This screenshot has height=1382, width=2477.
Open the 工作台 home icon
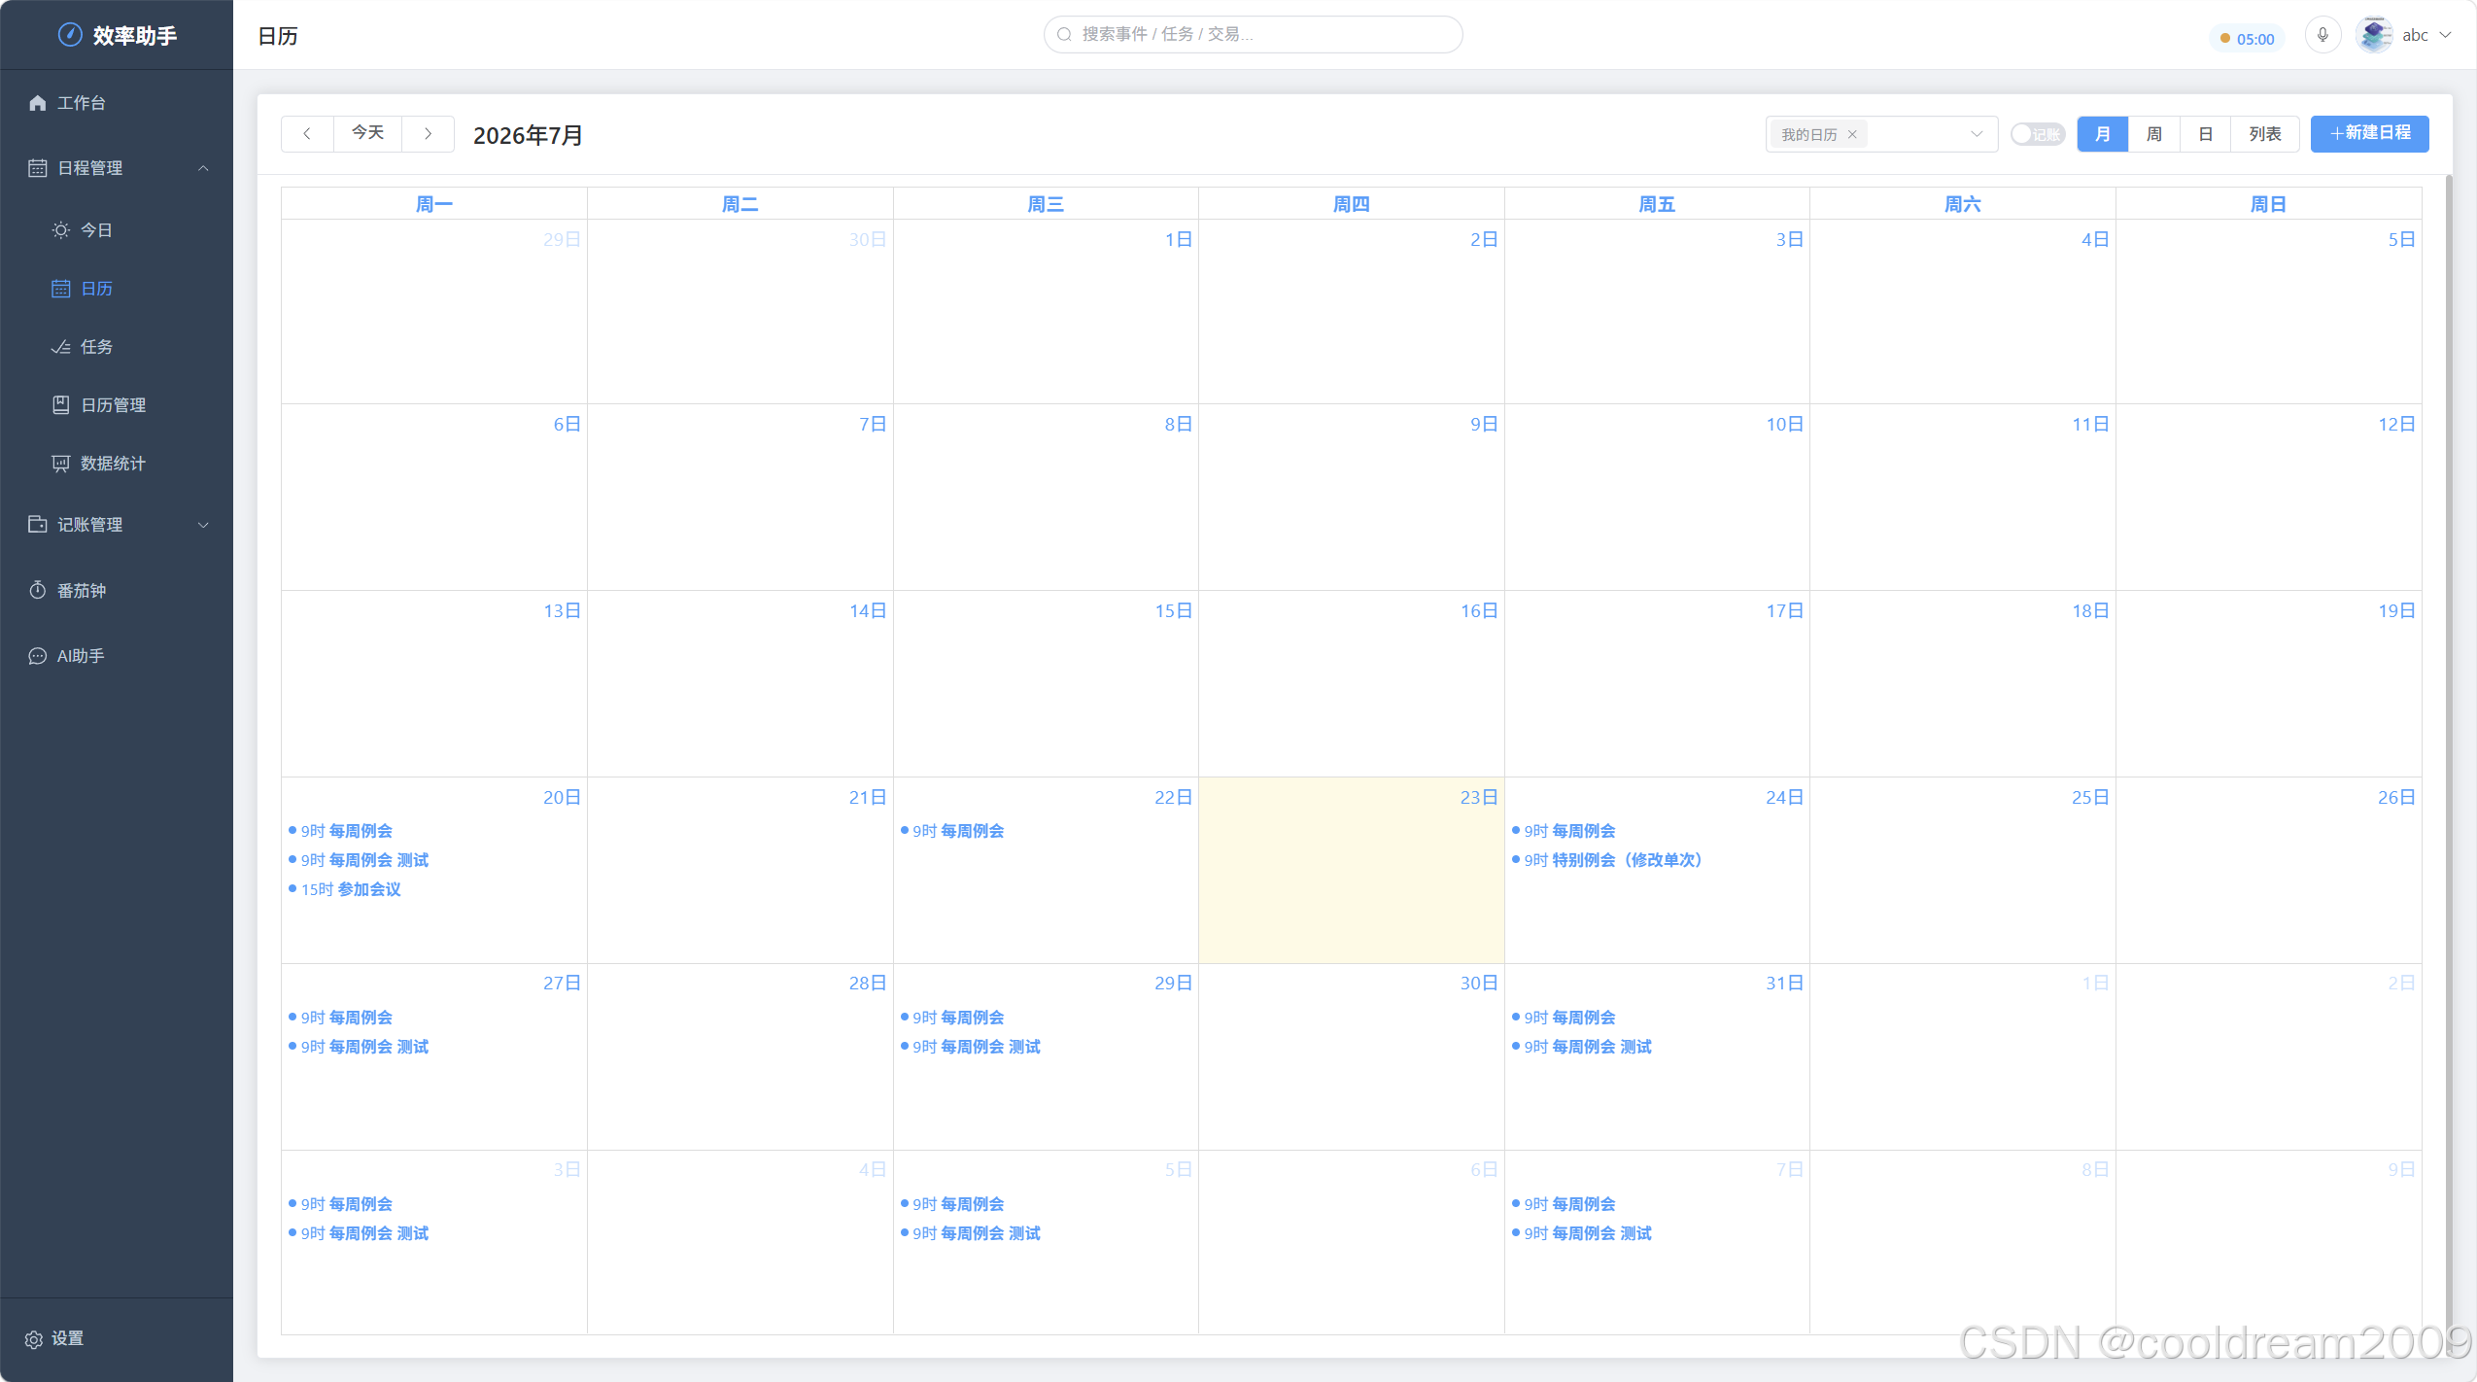coord(37,103)
